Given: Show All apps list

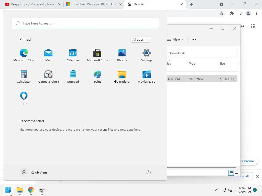Looking at the screenshot, I should tap(140, 40).
